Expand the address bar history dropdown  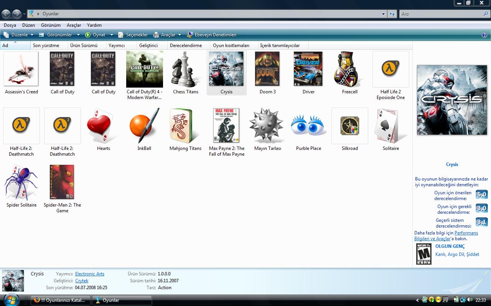tap(383, 14)
